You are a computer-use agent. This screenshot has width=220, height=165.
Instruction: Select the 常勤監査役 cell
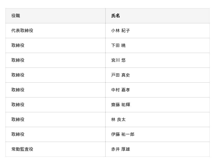pyautogui.click(x=22, y=149)
